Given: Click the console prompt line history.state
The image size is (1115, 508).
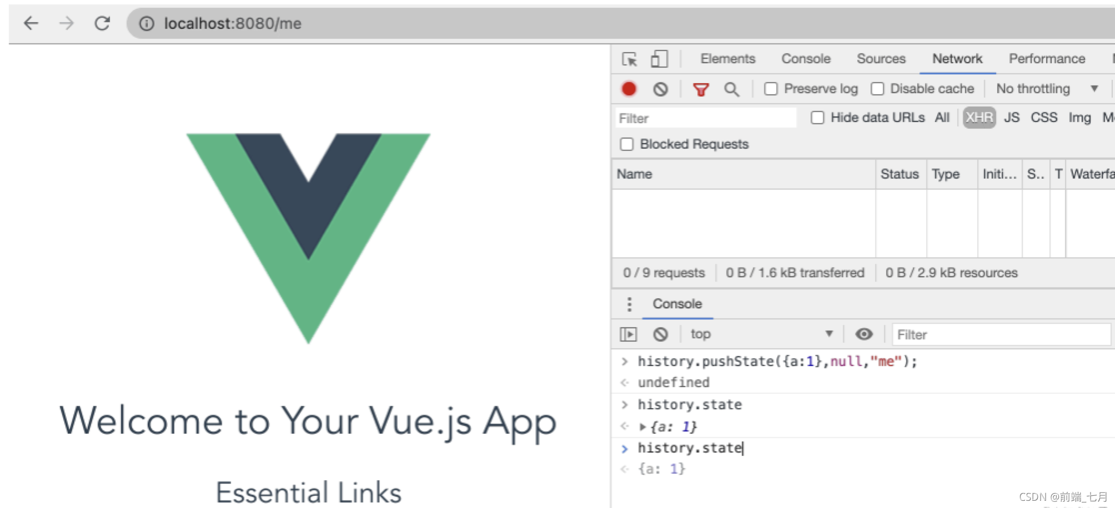Looking at the screenshot, I should 690,448.
